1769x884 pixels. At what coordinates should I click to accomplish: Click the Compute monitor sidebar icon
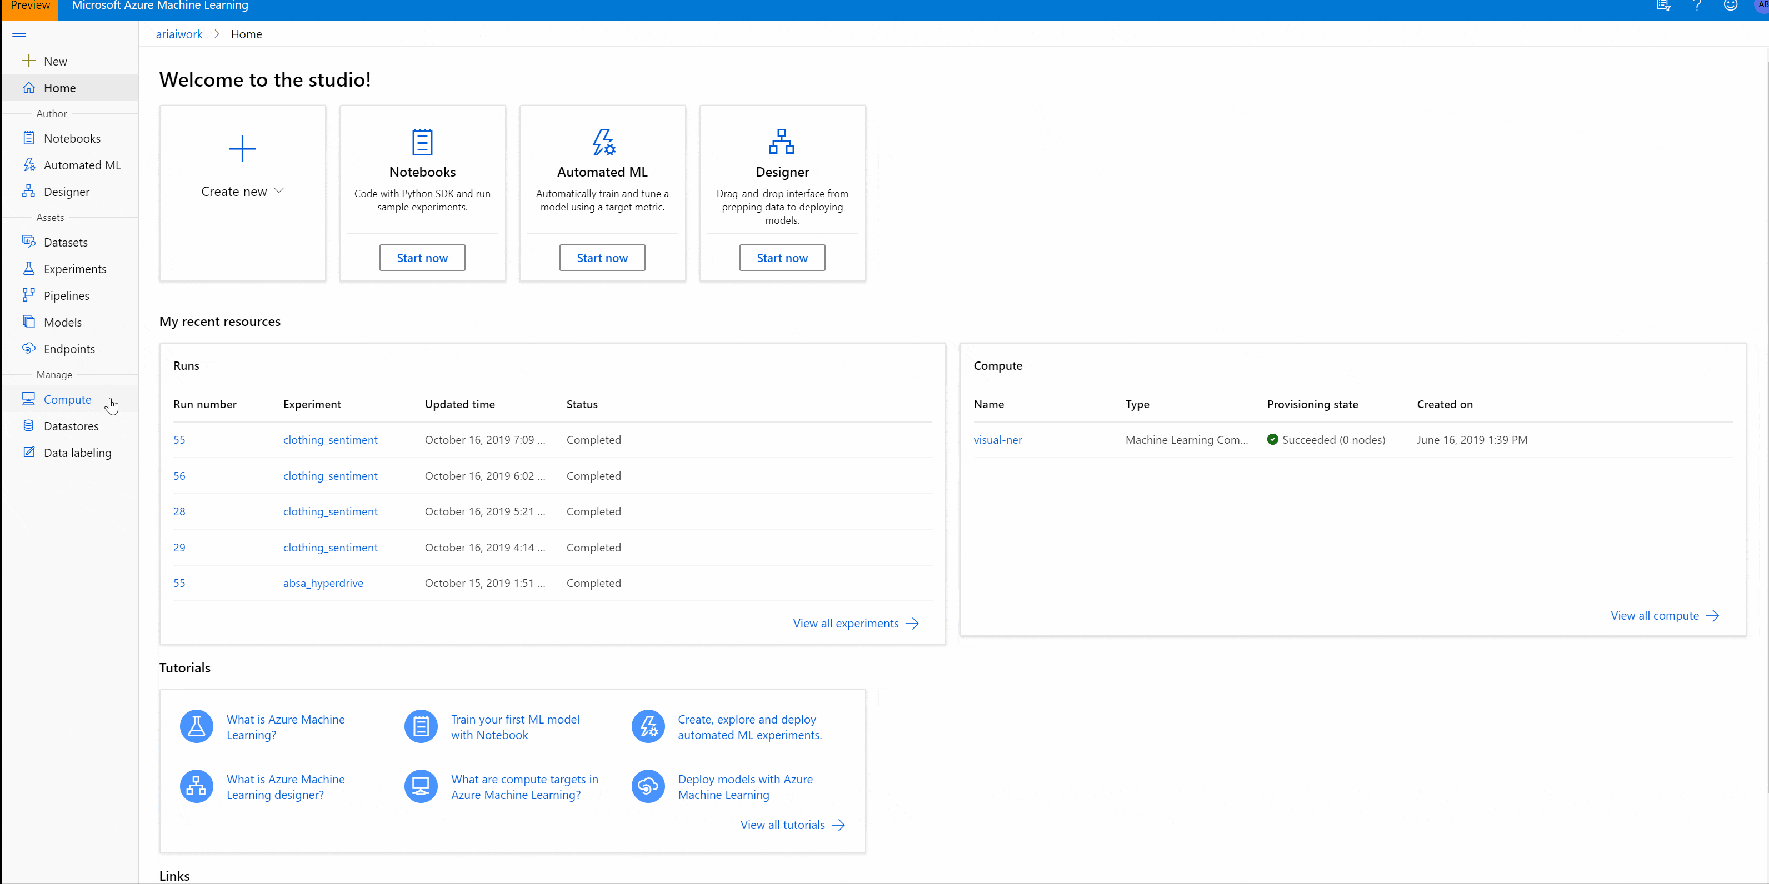pyautogui.click(x=28, y=399)
